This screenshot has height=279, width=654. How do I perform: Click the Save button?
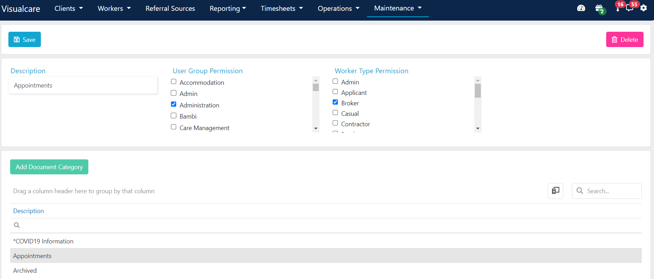(x=24, y=39)
